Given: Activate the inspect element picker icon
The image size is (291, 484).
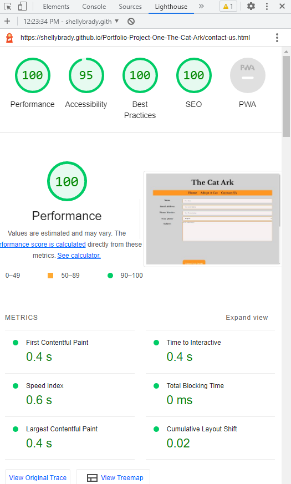Looking at the screenshot, I should pyautogui.click(x=7, y=7).
